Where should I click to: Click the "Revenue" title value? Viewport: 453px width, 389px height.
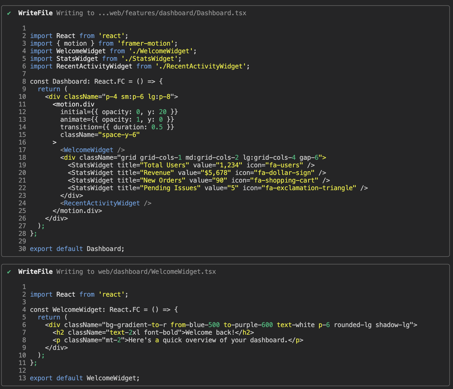click(x=157, y=173)
